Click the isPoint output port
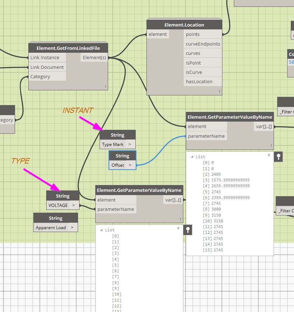The height and width of the screenshot is (312, 294). (203, 63)
